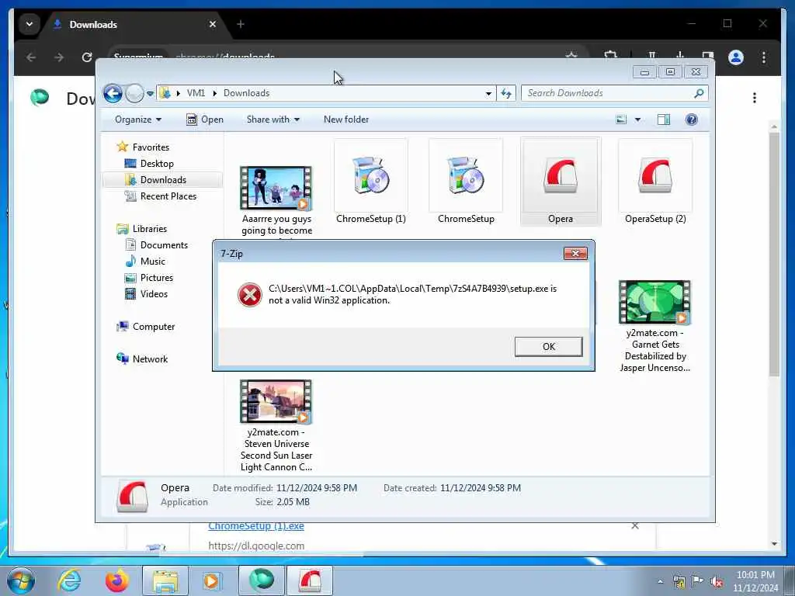Close the Downloads browser tab
This screenshot has height=596, width=795.
(x=213, y=24)
